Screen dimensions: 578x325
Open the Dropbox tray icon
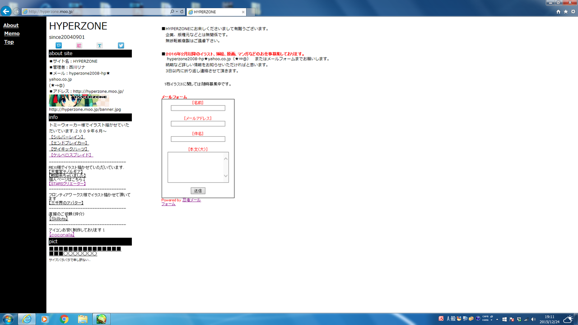coord(519,319)
